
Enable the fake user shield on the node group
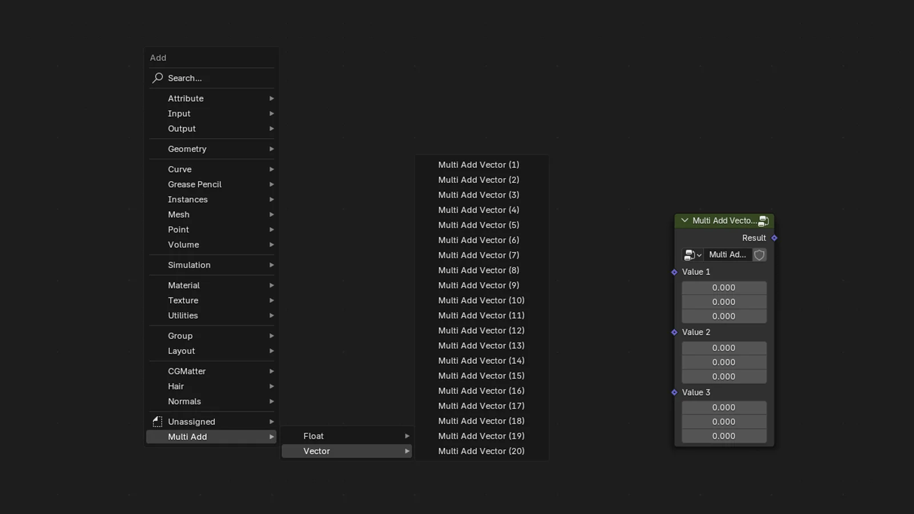coord(760,255)
